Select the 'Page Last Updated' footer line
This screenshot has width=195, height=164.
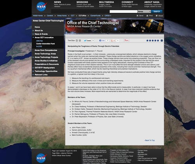point(64,151)
